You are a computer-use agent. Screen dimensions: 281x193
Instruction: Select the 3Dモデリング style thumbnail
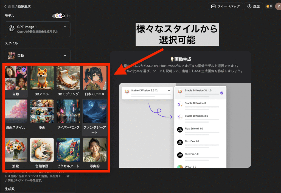click(68, 78)
